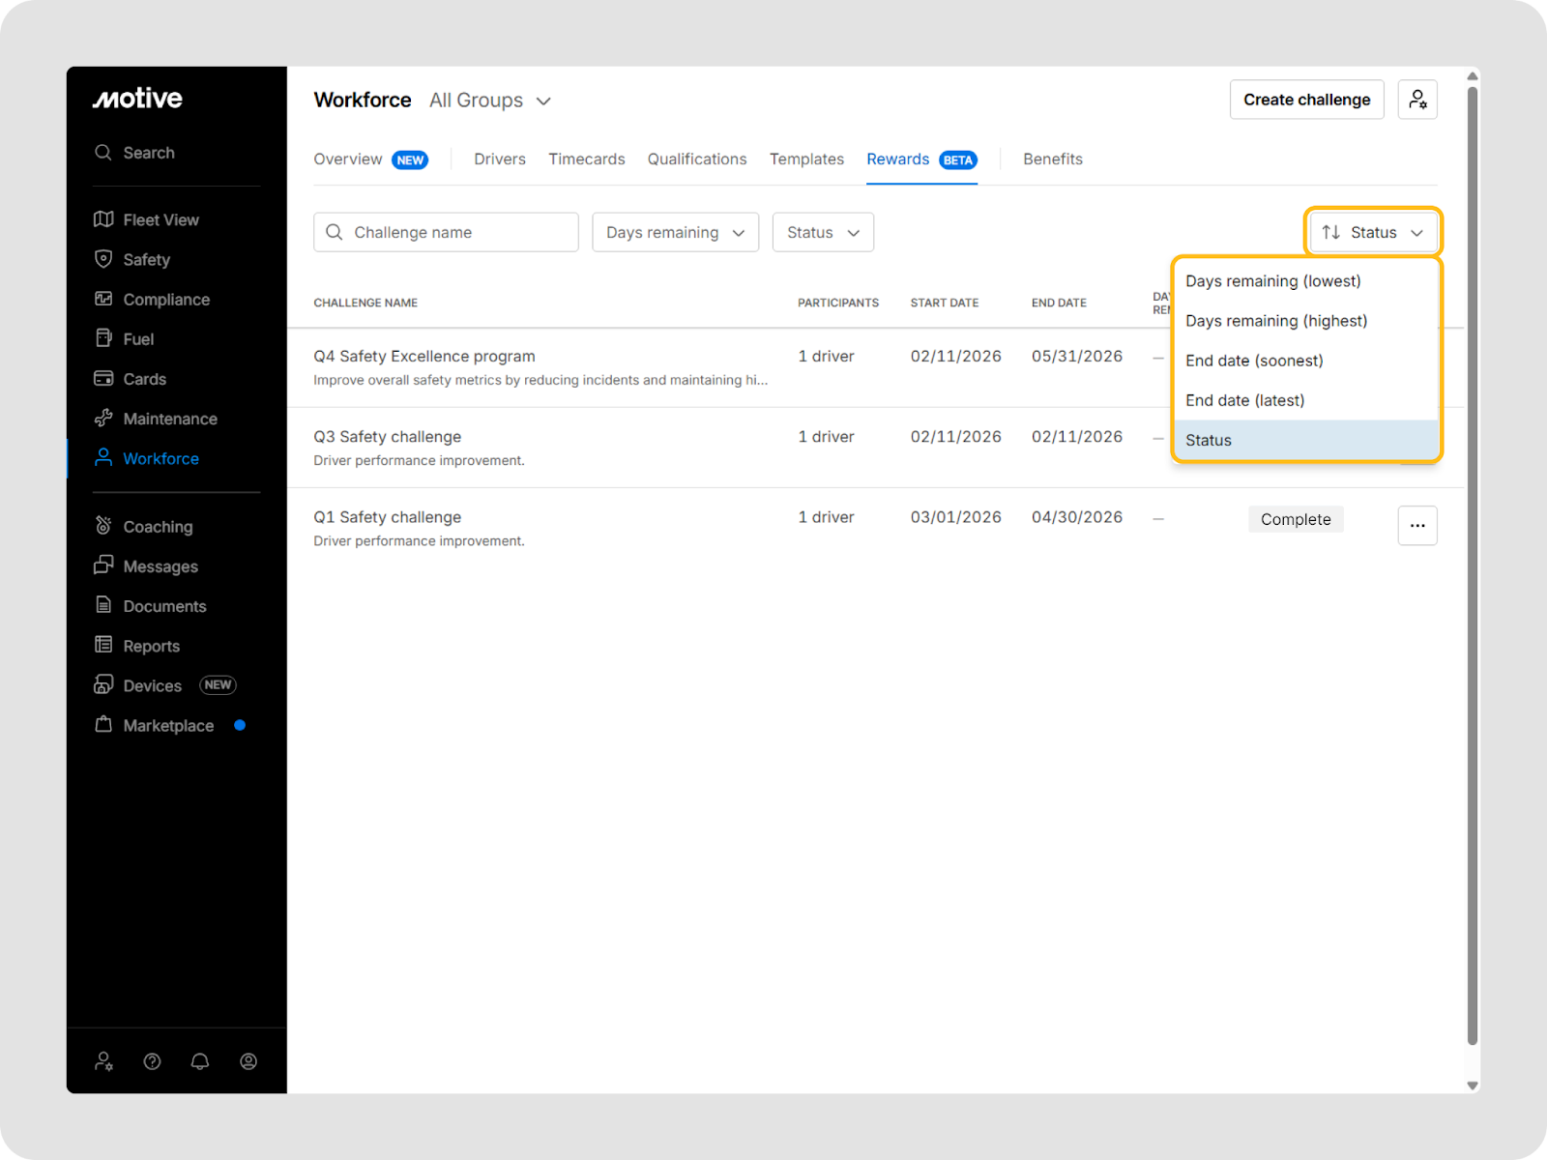
Task: Collapse the Status sort dropdown
Action: tap(1372, 233)
